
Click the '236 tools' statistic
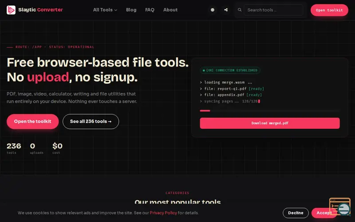(x=14, y=148)
